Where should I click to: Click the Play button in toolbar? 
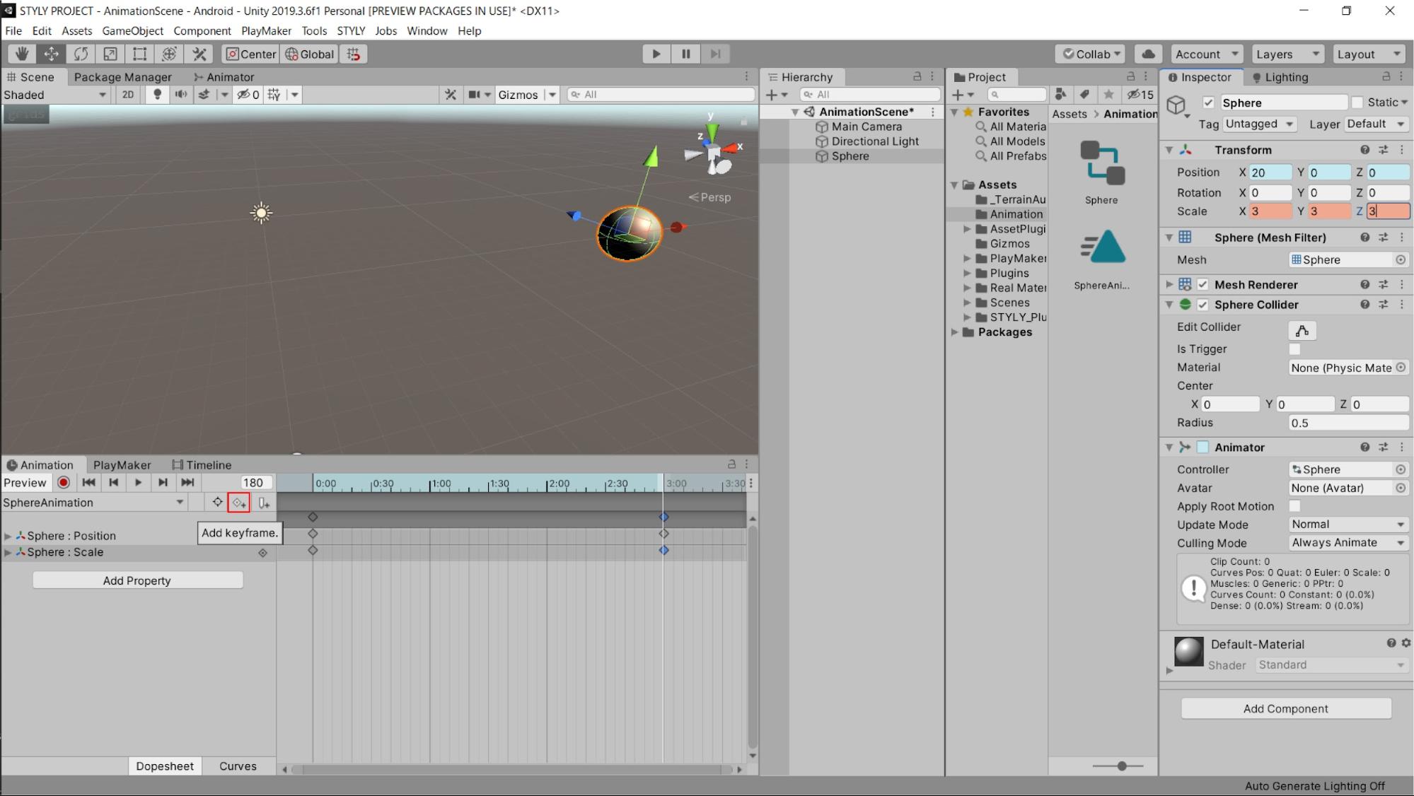[656, 54]
